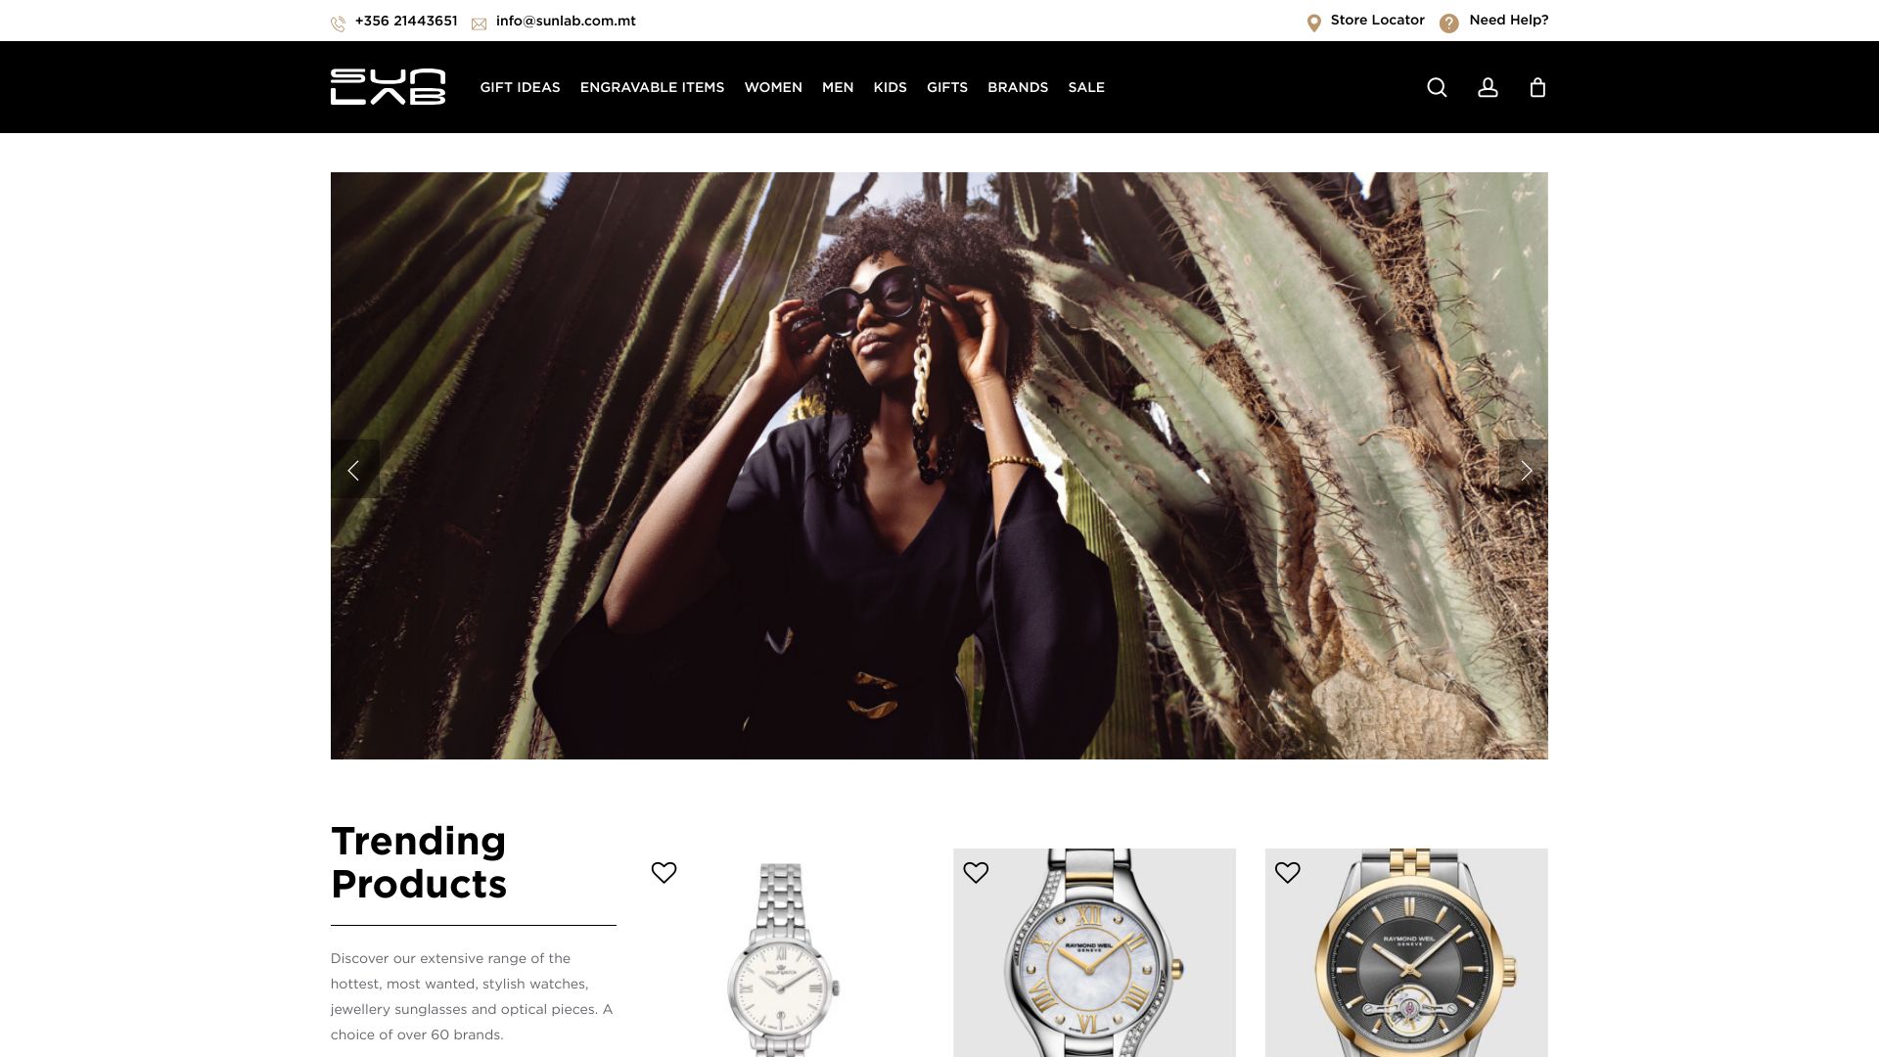
Task: Click the Sun Lab logo
Action: (389, 87)
